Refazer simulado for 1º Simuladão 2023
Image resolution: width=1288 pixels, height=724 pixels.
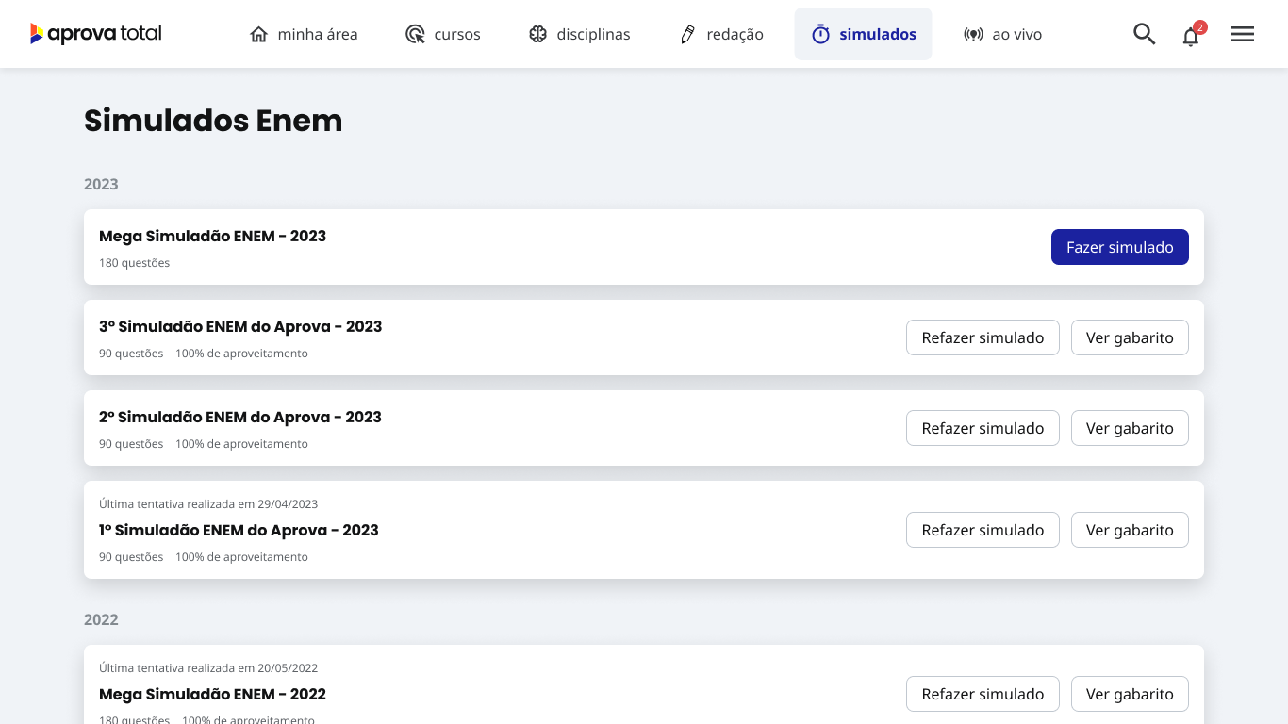(x=983, y=530)
